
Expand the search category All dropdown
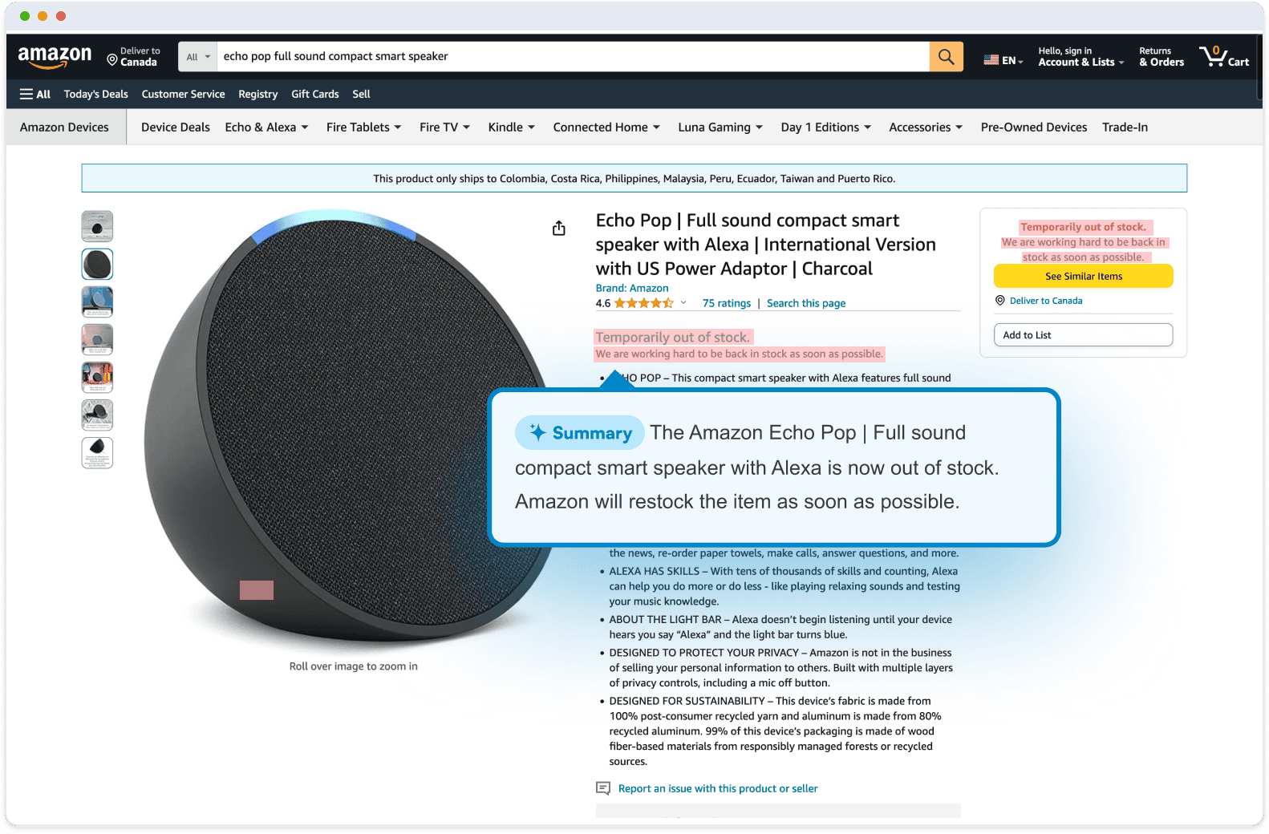tap(198, 57)
